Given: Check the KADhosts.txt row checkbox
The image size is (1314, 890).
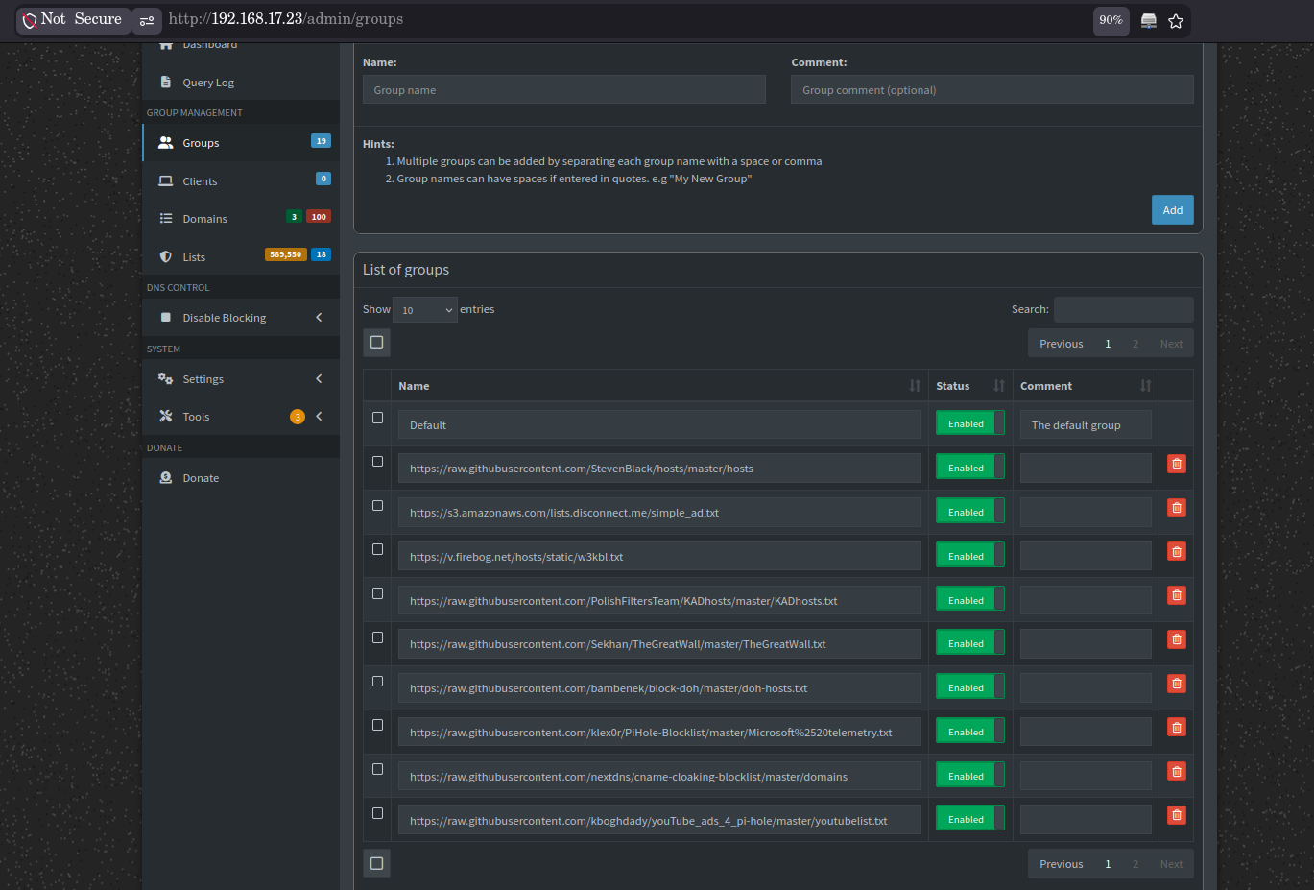Looking at the screenshot, I should coord(377,593).
